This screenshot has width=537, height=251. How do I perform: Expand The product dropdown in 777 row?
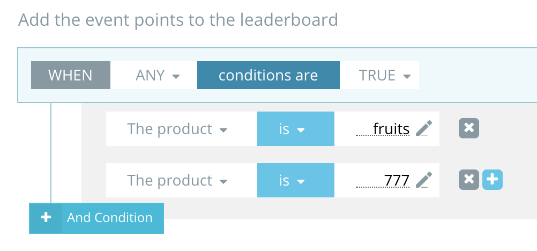coord(177,181)
